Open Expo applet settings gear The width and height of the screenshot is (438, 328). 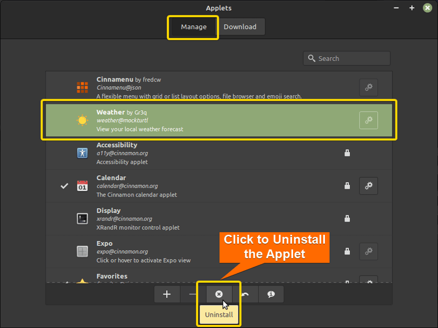[x=368, y=251]
